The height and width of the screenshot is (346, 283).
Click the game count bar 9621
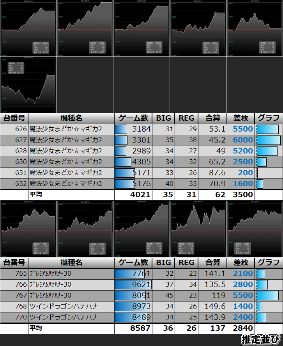pyautogui.click(x=133, y=285)
